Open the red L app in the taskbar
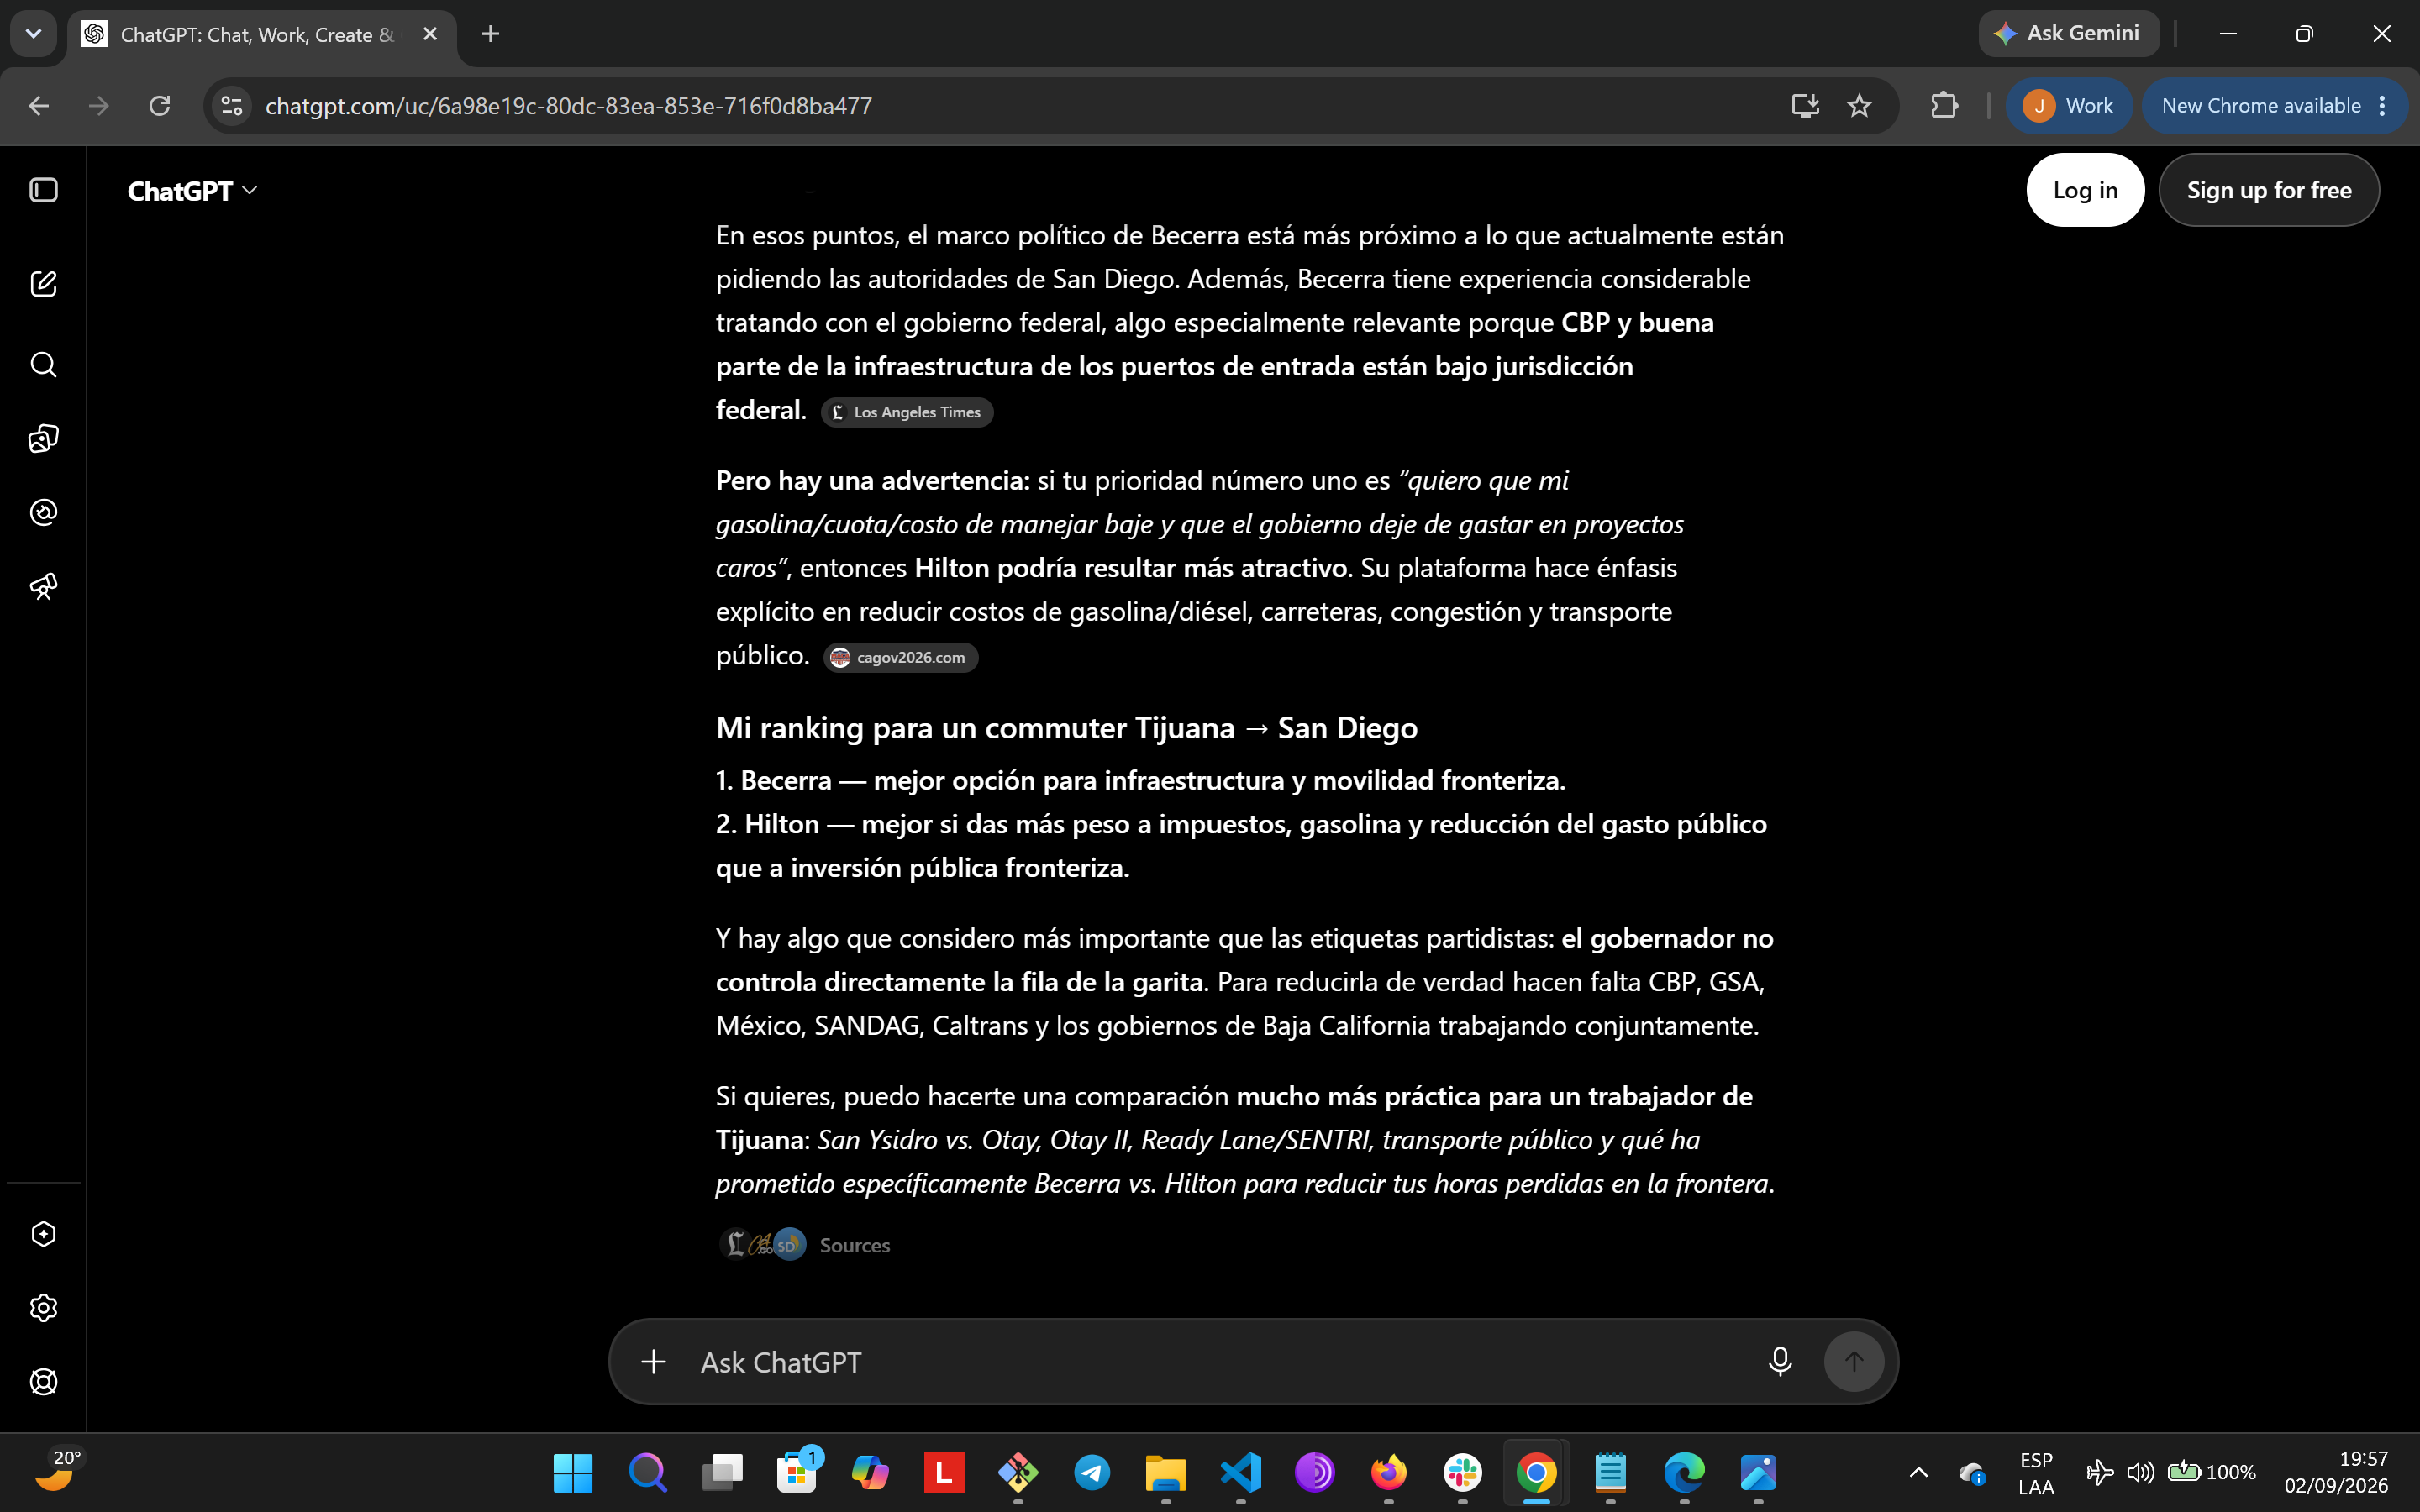Image resolution: width=2420 pixels, height=1512 pixels. 944,1473
